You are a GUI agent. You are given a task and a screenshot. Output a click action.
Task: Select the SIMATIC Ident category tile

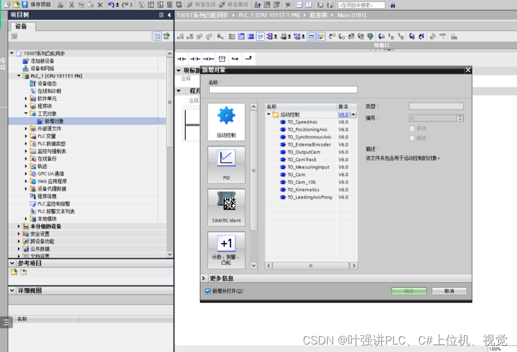click(x=226, y=207)
